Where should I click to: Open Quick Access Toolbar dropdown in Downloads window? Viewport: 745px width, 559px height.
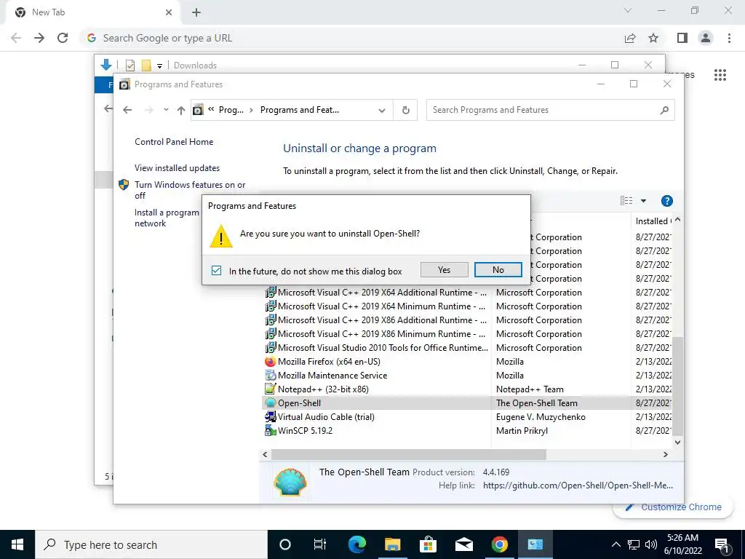coord(159,66)
